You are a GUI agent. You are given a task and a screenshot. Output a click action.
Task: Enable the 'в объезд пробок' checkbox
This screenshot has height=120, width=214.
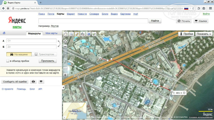tap(8, 61)
